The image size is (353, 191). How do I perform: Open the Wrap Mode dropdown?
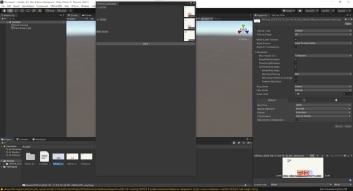323,86
